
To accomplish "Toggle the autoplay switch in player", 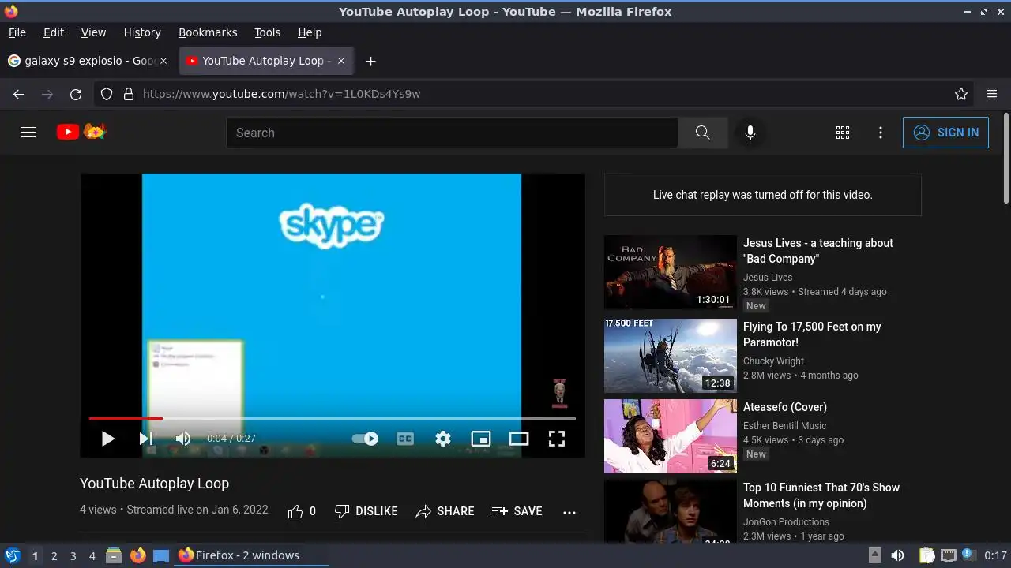I will 365,439.
